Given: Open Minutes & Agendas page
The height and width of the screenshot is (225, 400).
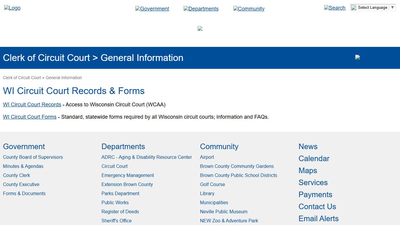Looking at the screenshot, I should [23, 166].
